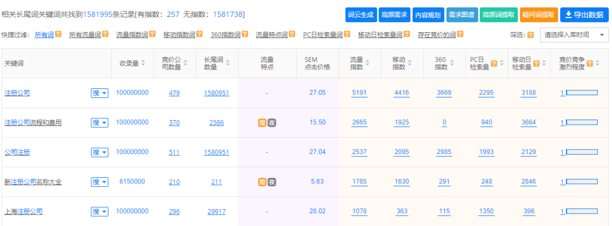Viewport: 612px width, 226px height.
Task: Click help icon beside 流量指数词 filter
Action: pyautogui.click(x=152, y=35)
